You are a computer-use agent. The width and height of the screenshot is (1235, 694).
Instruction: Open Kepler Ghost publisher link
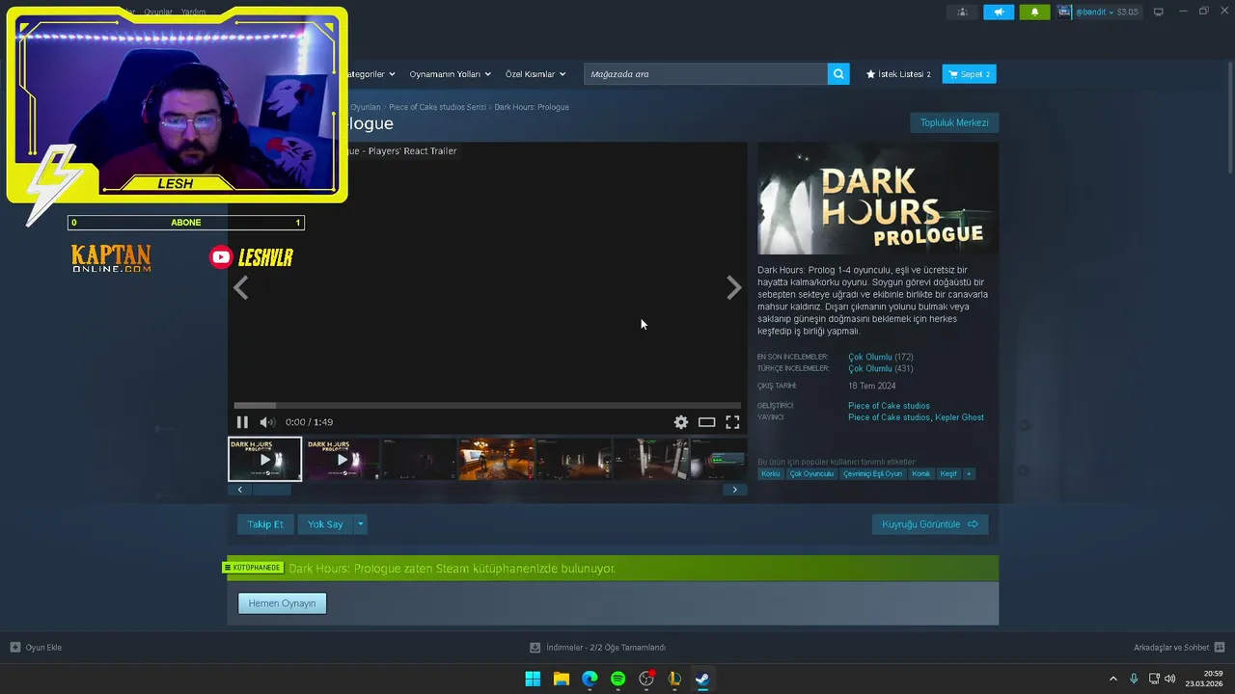pyautogui.click(x=959, y=417)
